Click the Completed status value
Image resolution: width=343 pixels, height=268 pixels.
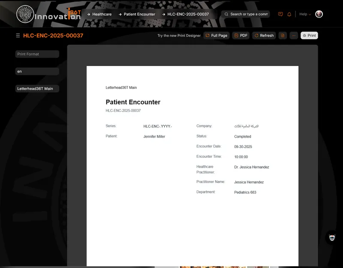pos(243,136)
